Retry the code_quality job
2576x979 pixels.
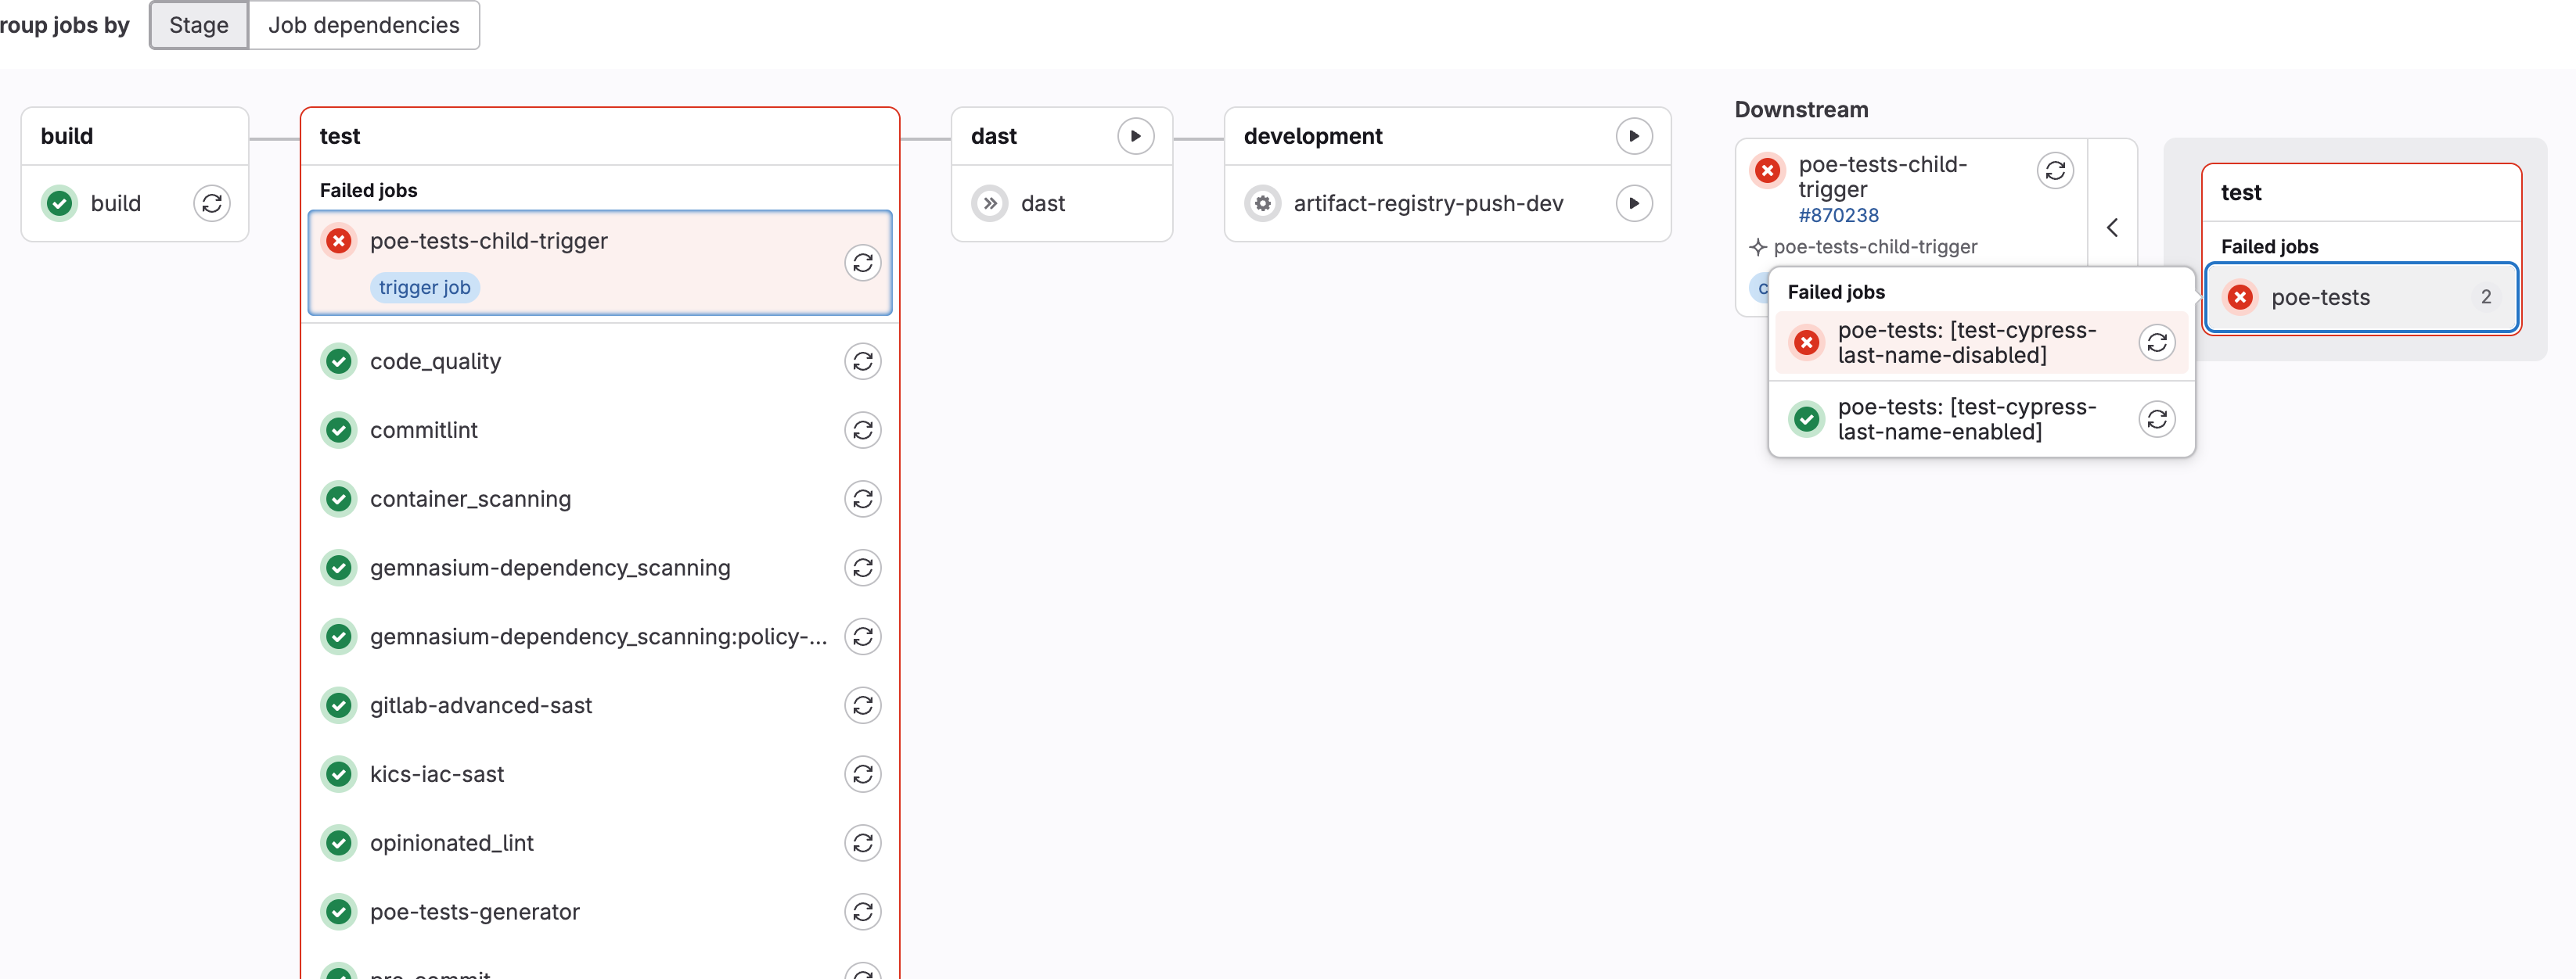[x=862, y=361]
